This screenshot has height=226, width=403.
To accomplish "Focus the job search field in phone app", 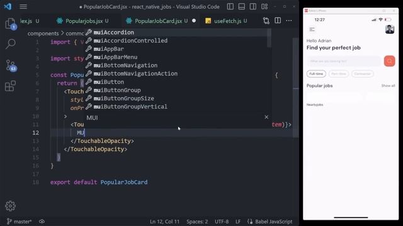I will 344,62.
